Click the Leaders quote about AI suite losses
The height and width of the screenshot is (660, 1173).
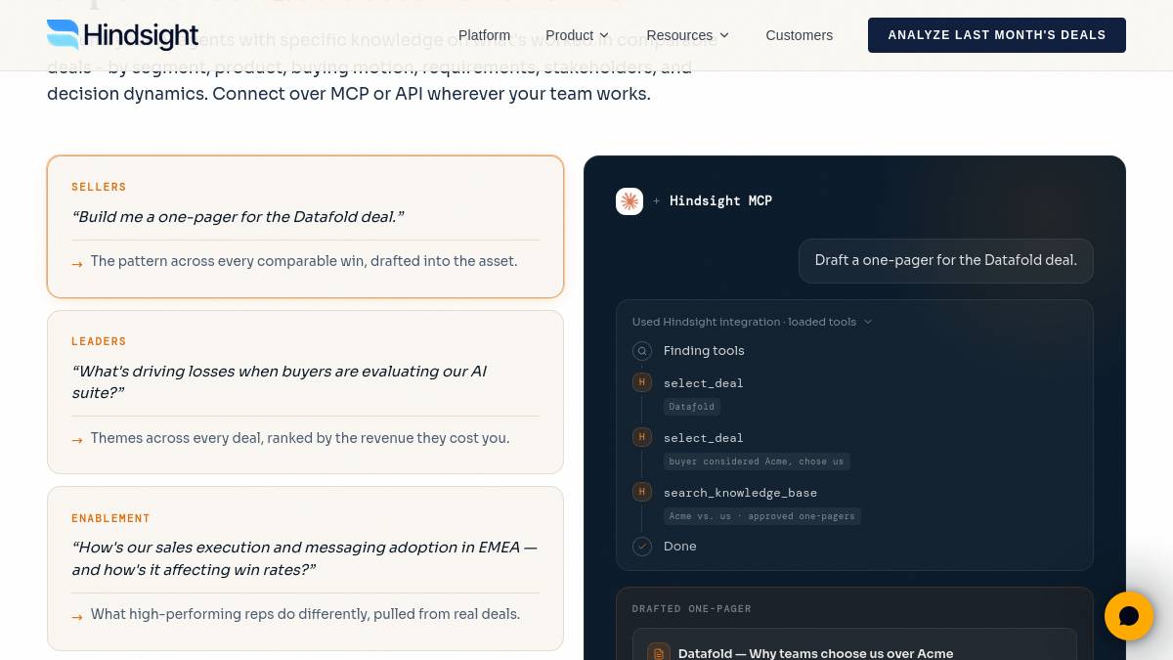[279, 382]
